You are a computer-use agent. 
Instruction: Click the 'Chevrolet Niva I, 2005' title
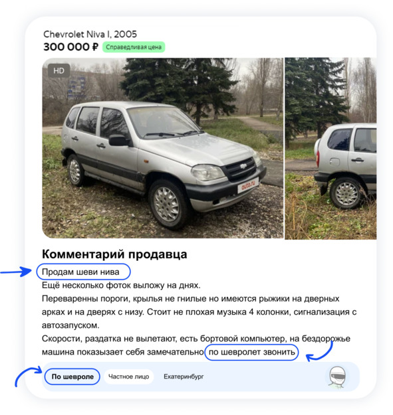pos(90,34)
